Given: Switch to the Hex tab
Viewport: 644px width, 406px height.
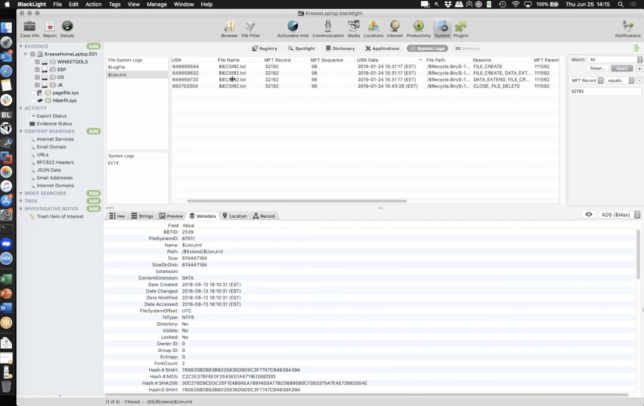Looking at the screenshot, I should (x=117, y=216).
